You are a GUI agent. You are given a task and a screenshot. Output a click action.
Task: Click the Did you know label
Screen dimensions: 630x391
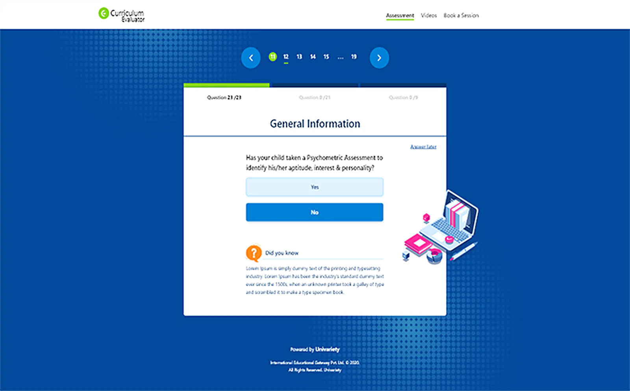282,253
